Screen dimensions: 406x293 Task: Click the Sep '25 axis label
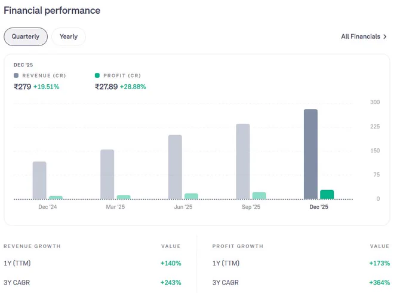click(x=251, y=207)
